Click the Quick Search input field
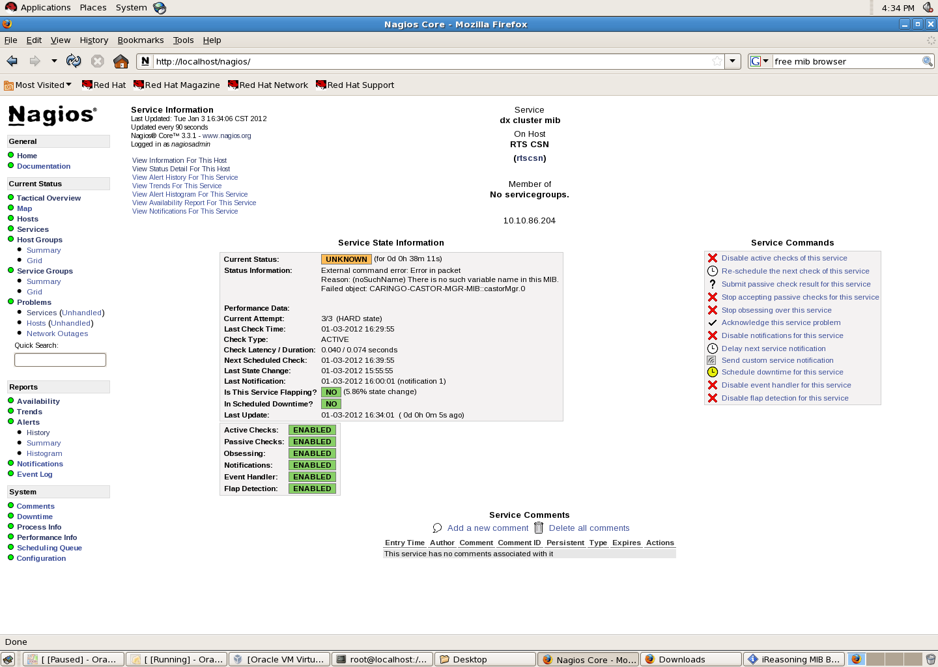 tap(60, 360)
